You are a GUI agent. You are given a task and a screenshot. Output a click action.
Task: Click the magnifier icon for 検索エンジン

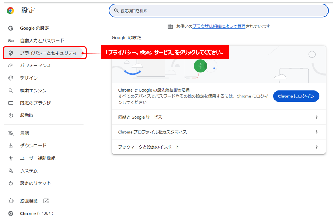8,90
